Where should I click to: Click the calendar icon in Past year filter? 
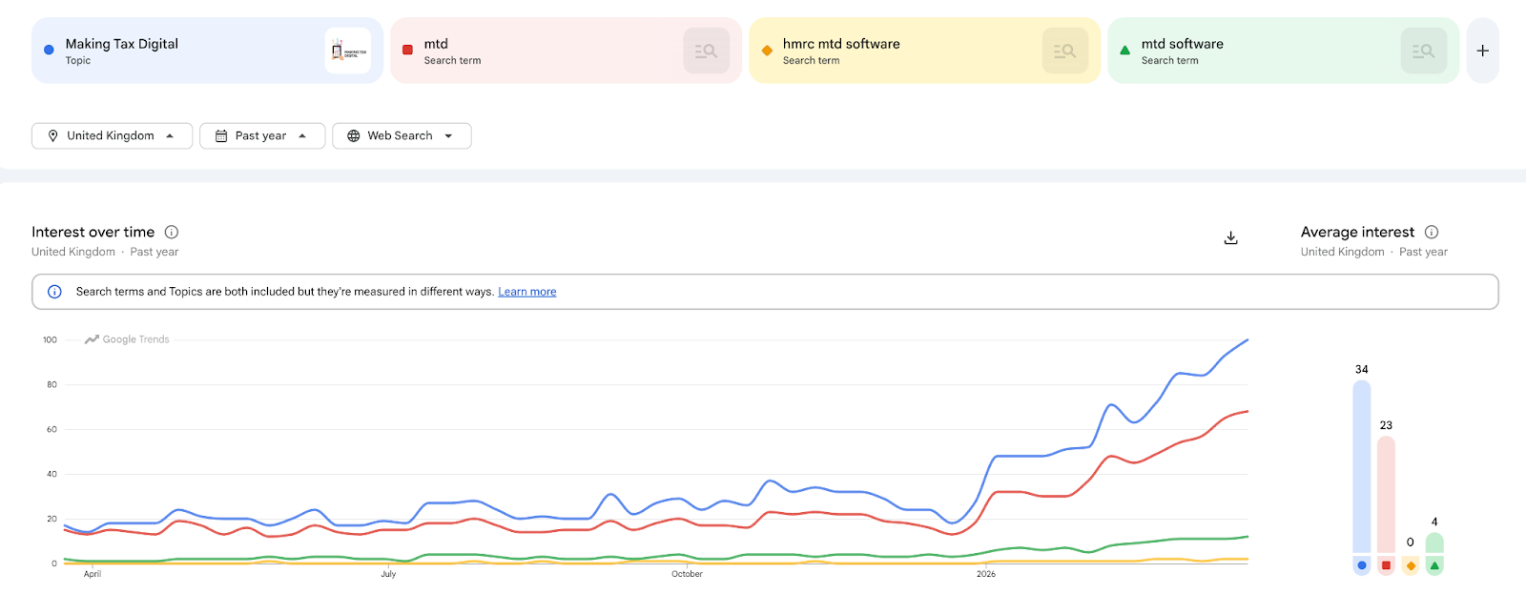(x=221, y=135)
